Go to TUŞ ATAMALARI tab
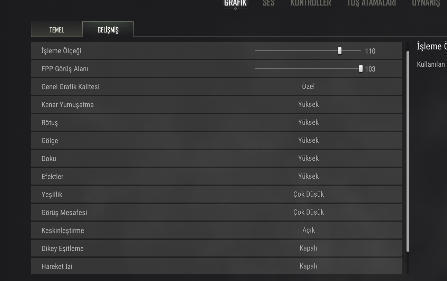The width and height of the screenshot is (447, 281). 372,3
